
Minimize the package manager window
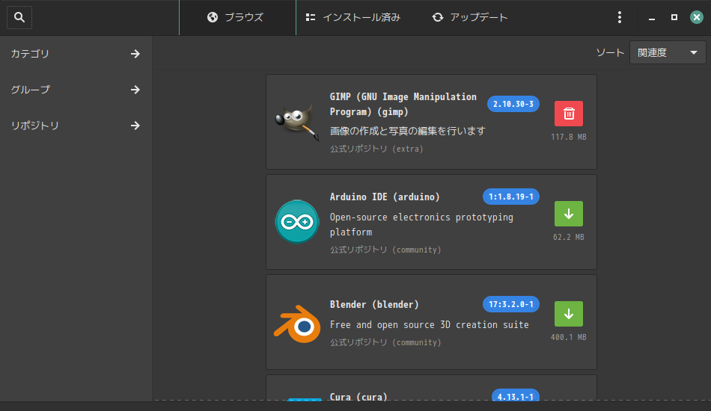click(x=652, y=18)
